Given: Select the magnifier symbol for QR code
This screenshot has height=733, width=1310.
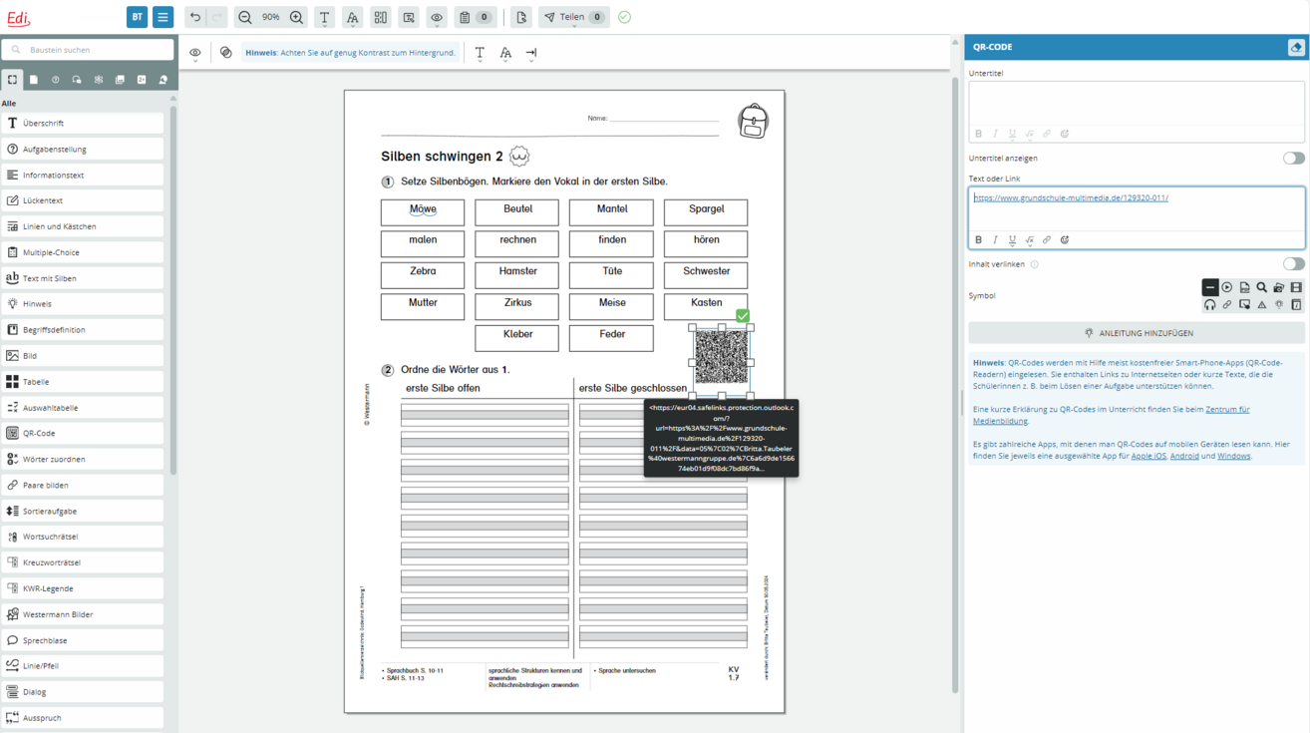Looking at the screenshot, I should pos(1261,287).
